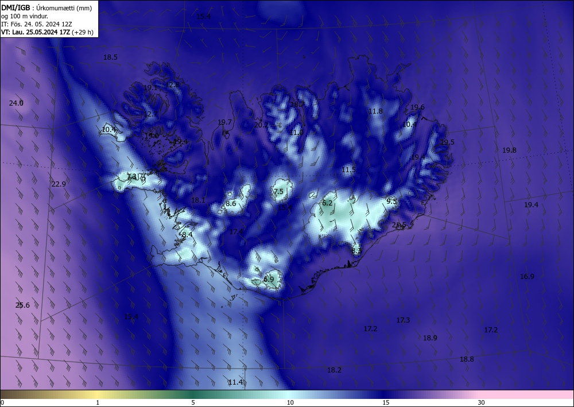Click the map value 18.1

(x=198, y=200)
